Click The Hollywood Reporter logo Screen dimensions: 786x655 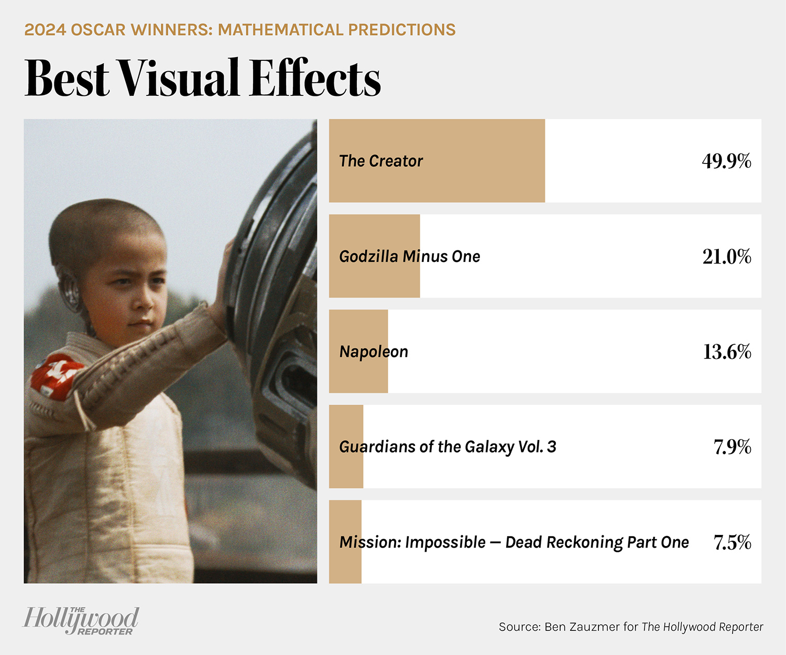(81, 620)
